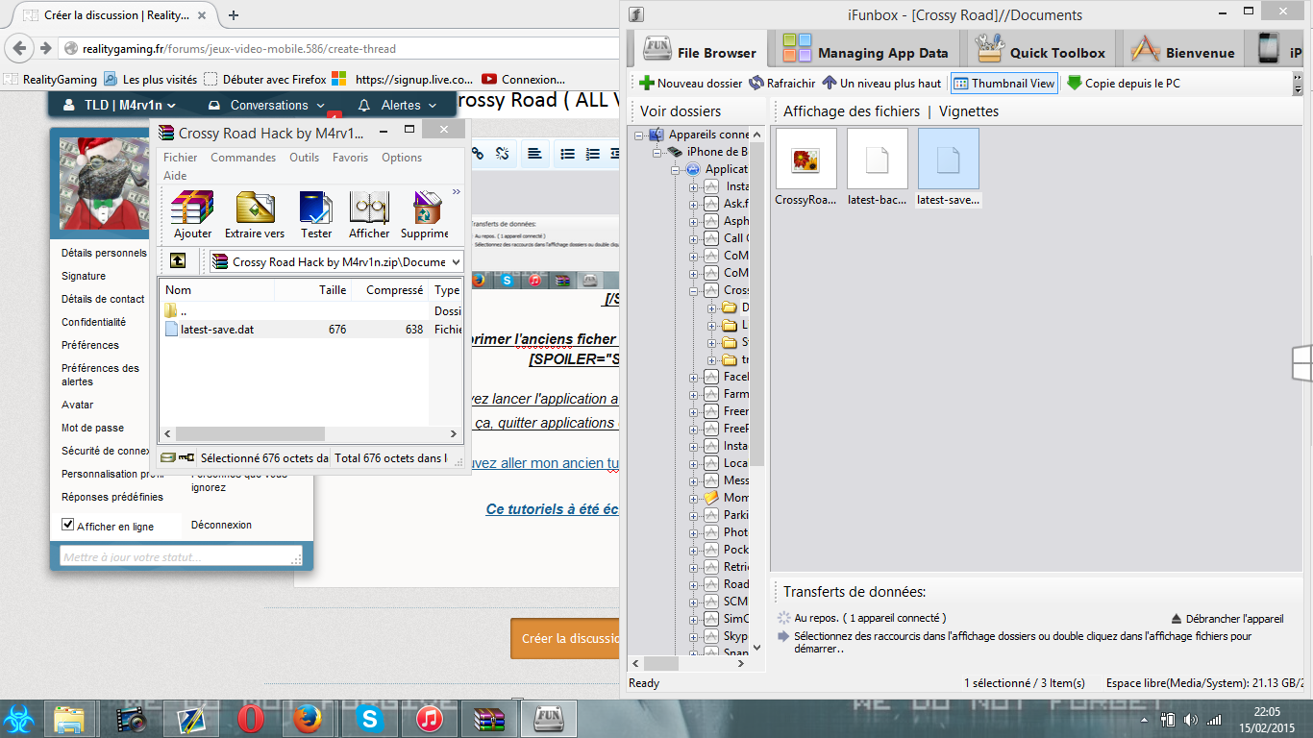Switch to the File Browser tab
The image size is (1313, 738).
[699, 50]
